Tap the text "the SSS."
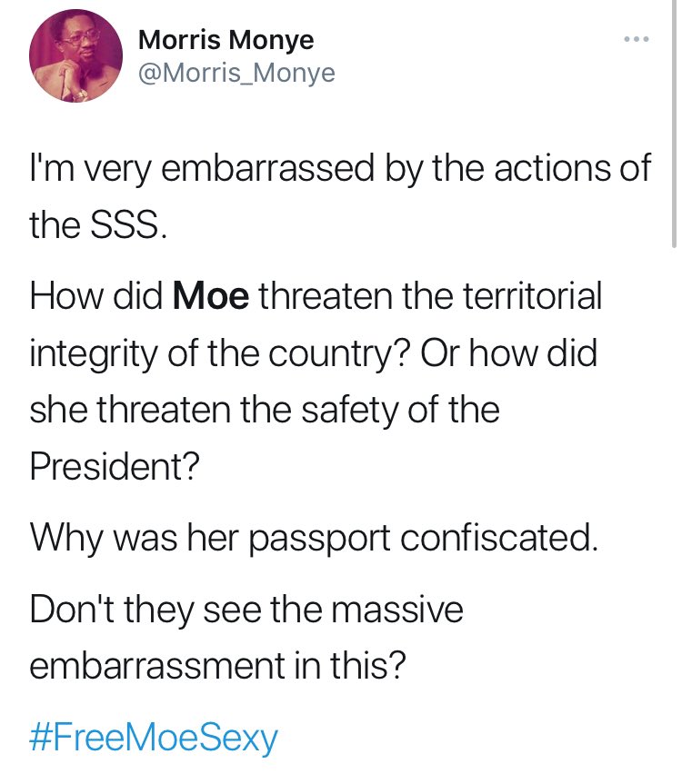This screenshot has height=774, width=682. 98,225
